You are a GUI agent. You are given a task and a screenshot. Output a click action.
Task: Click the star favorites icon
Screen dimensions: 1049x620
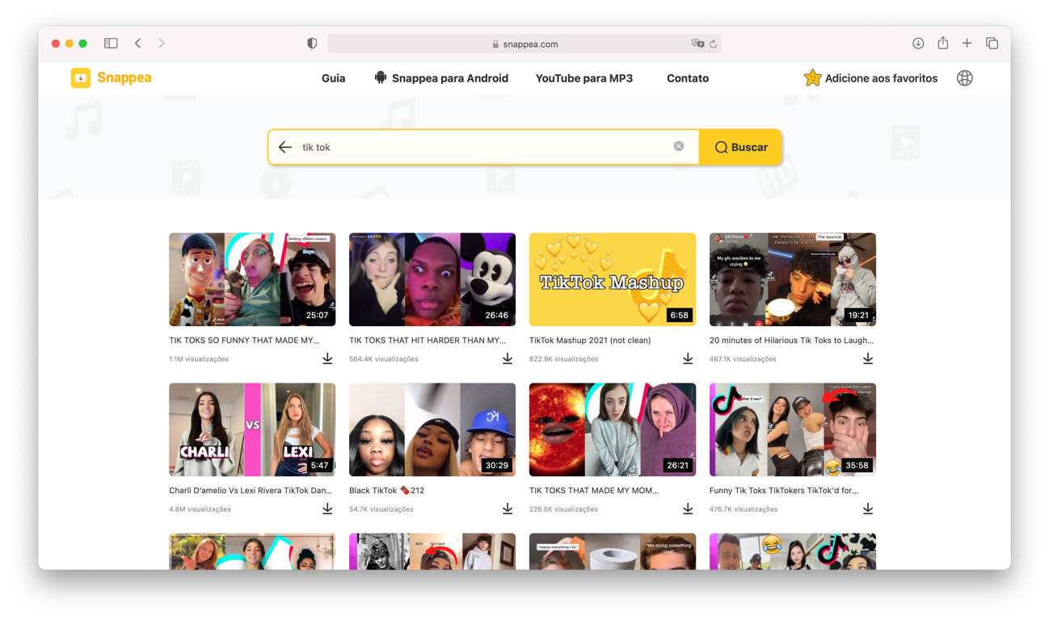click(x=812, y=77)
